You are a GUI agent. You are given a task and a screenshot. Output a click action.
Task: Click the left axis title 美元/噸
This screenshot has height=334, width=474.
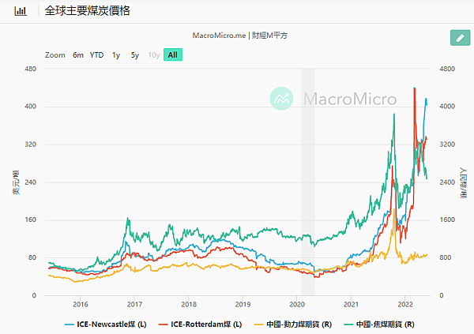click(16, 182)
